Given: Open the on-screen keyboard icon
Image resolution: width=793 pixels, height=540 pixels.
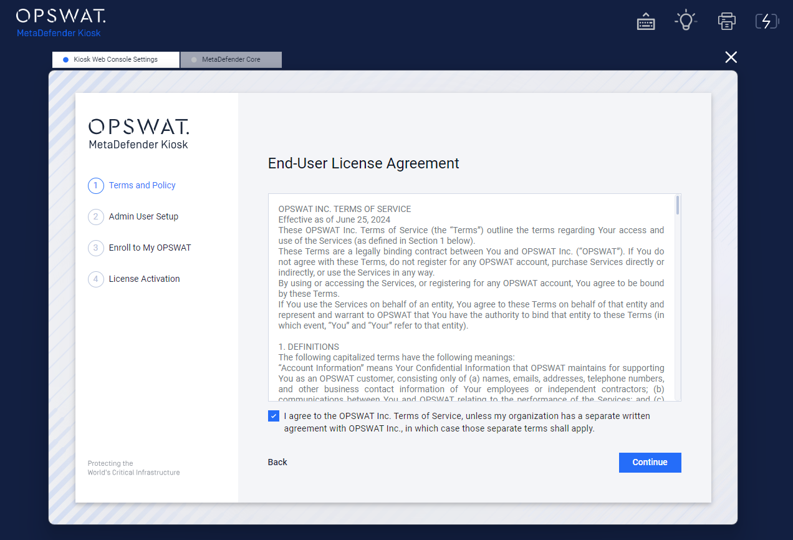Looking at the screenshot, I should [x=646, y=21].
